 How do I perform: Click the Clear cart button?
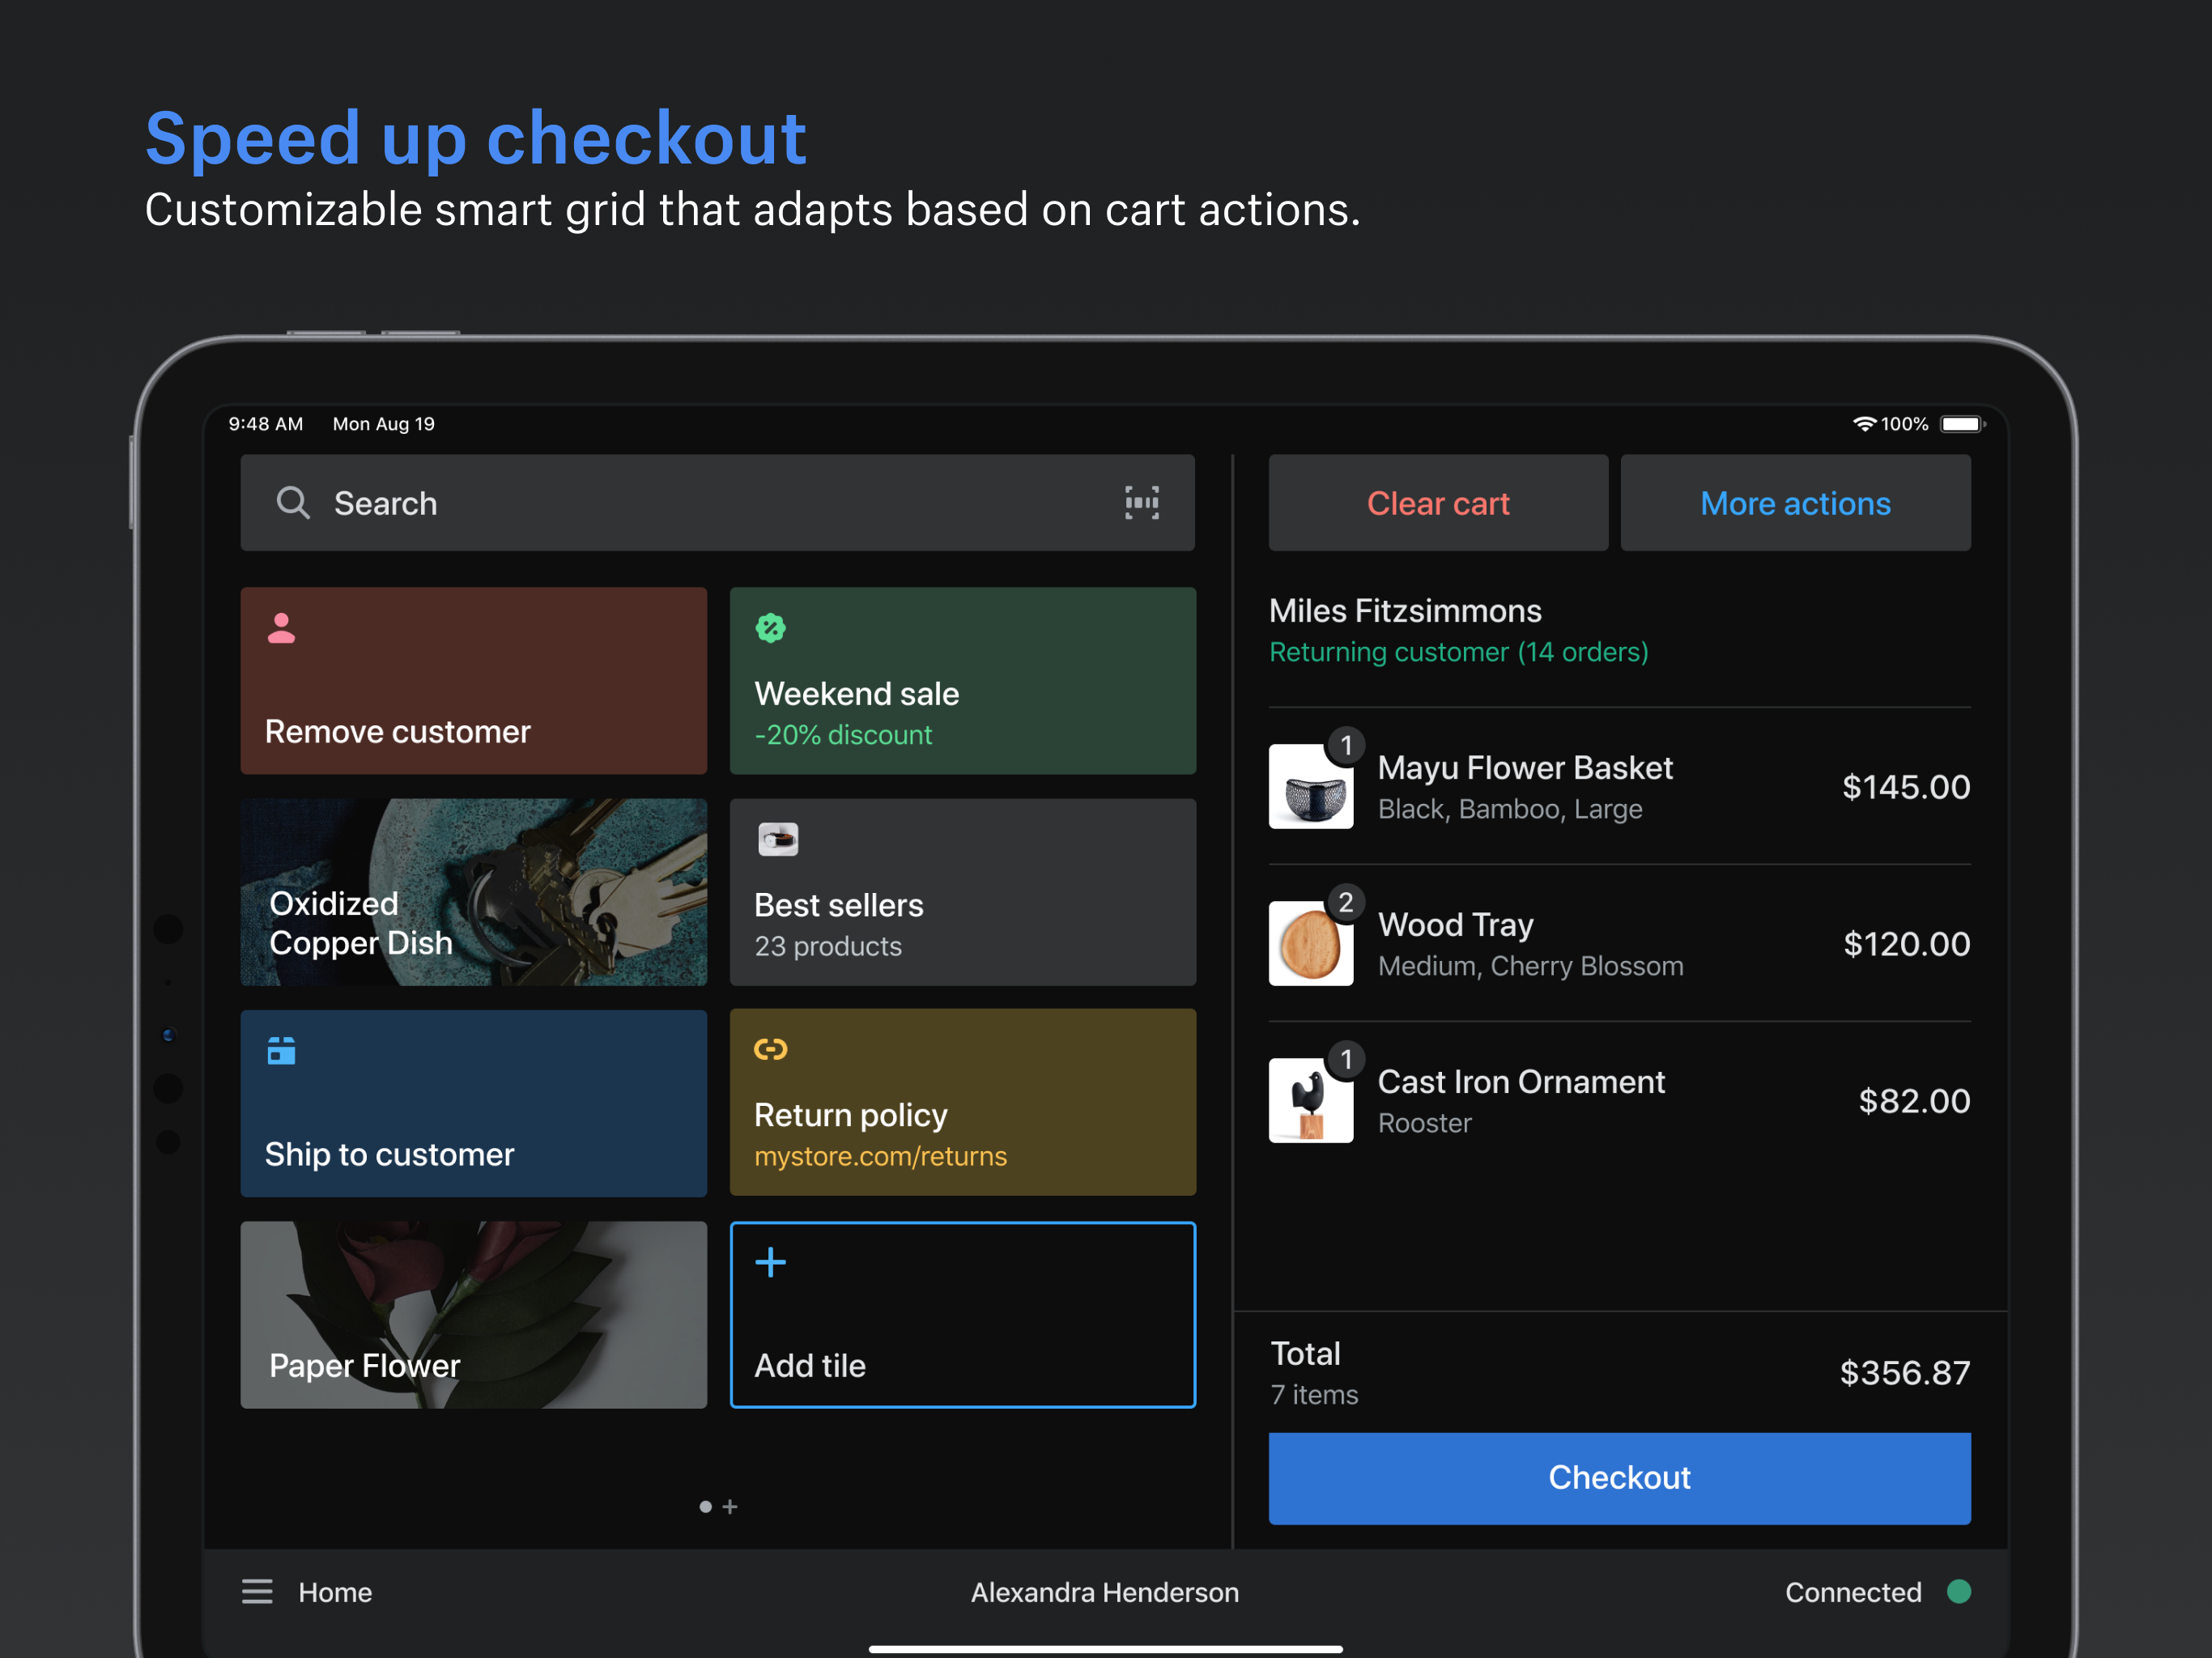click(x=1438, y=503)
